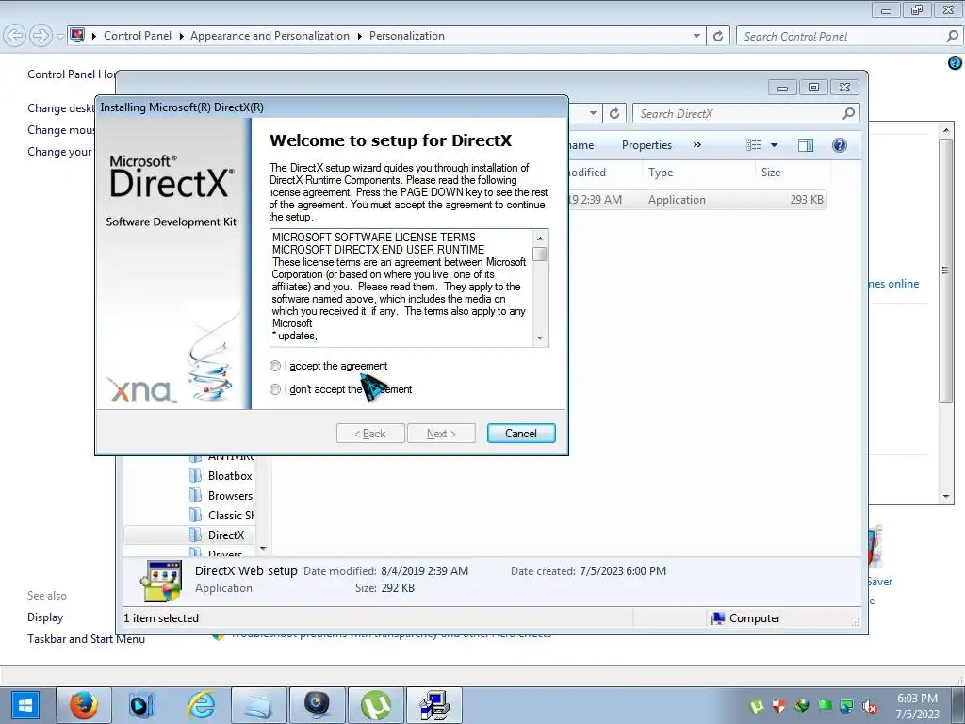Click Appearance and Personalization breadcrumb

[x=270, y=36]
